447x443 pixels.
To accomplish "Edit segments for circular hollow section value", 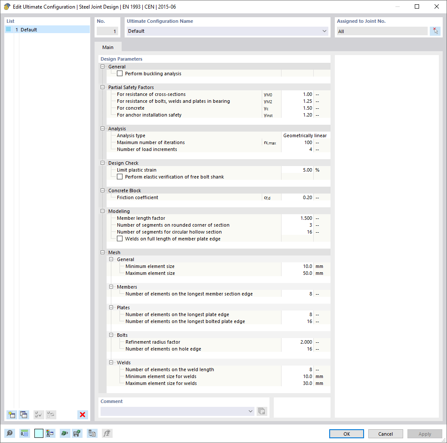I will tap(297, 232).
